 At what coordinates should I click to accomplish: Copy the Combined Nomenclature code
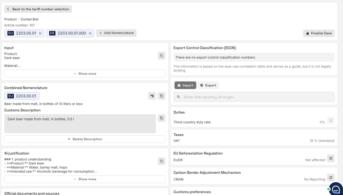click(161, 96)
